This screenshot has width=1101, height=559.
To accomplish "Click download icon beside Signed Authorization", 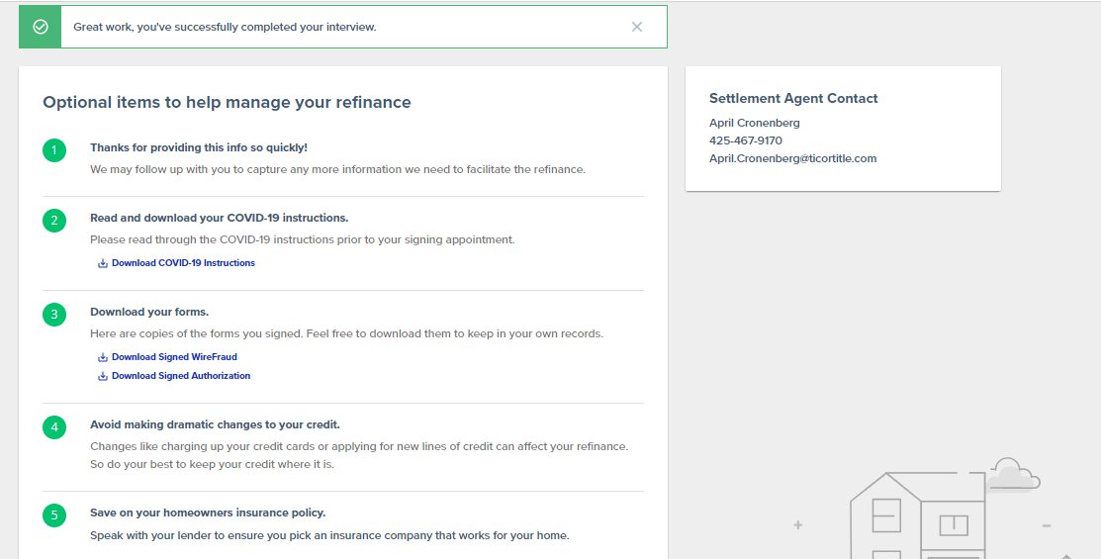I will [x=103, y=376].
